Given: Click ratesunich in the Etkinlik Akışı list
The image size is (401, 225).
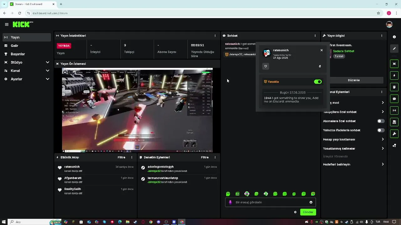Looking at the screenshot, I should pos(72,167).
